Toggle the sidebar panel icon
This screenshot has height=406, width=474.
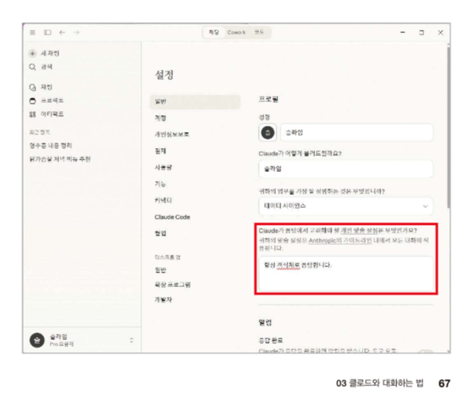(48, 32)
